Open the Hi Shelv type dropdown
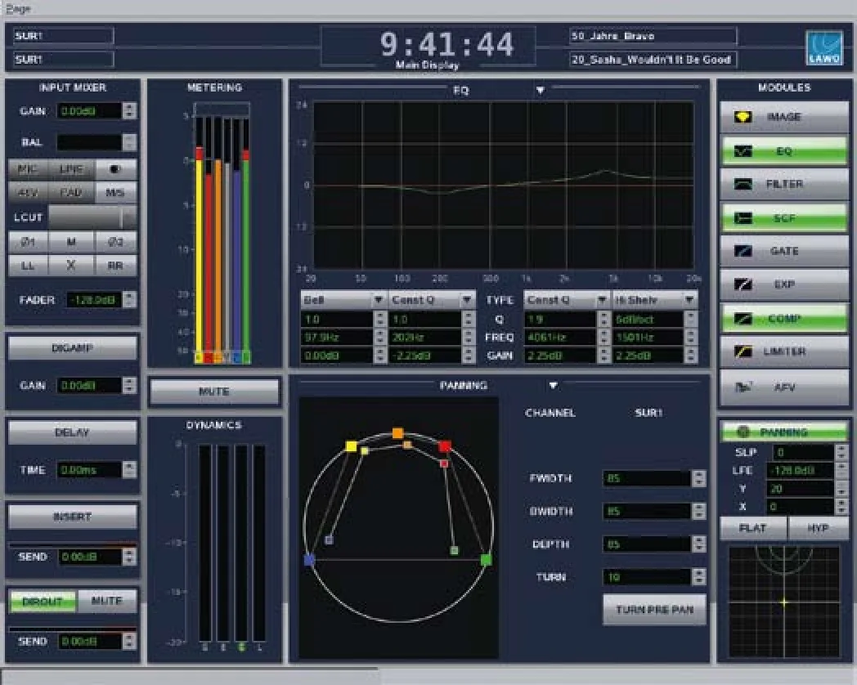The image size is (857, 685). [x=689, y=299]
